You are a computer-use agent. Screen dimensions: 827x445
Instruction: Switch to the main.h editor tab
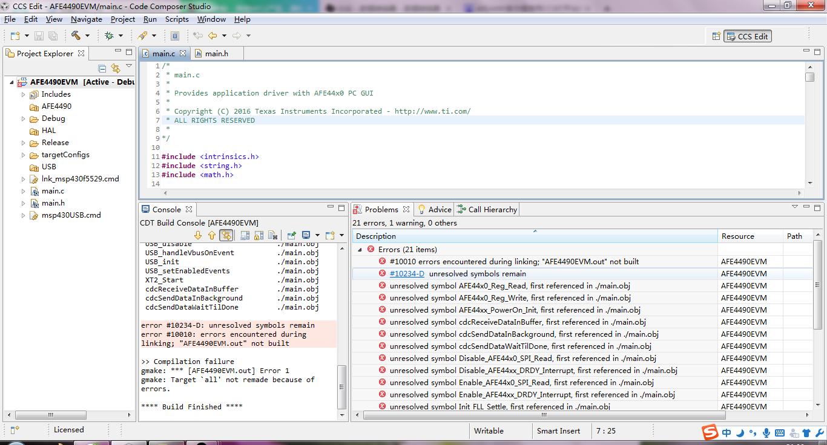pyautogui.click(x=216, y=53)
